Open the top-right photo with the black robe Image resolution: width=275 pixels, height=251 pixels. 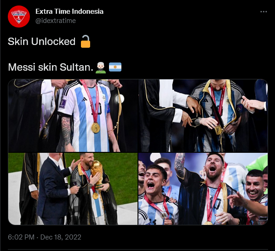(203, 116)
